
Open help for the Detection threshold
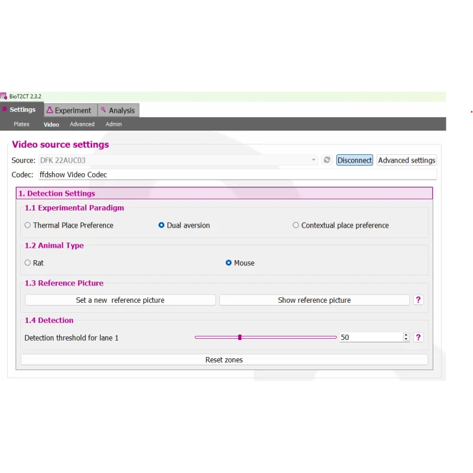click(419, 337)
